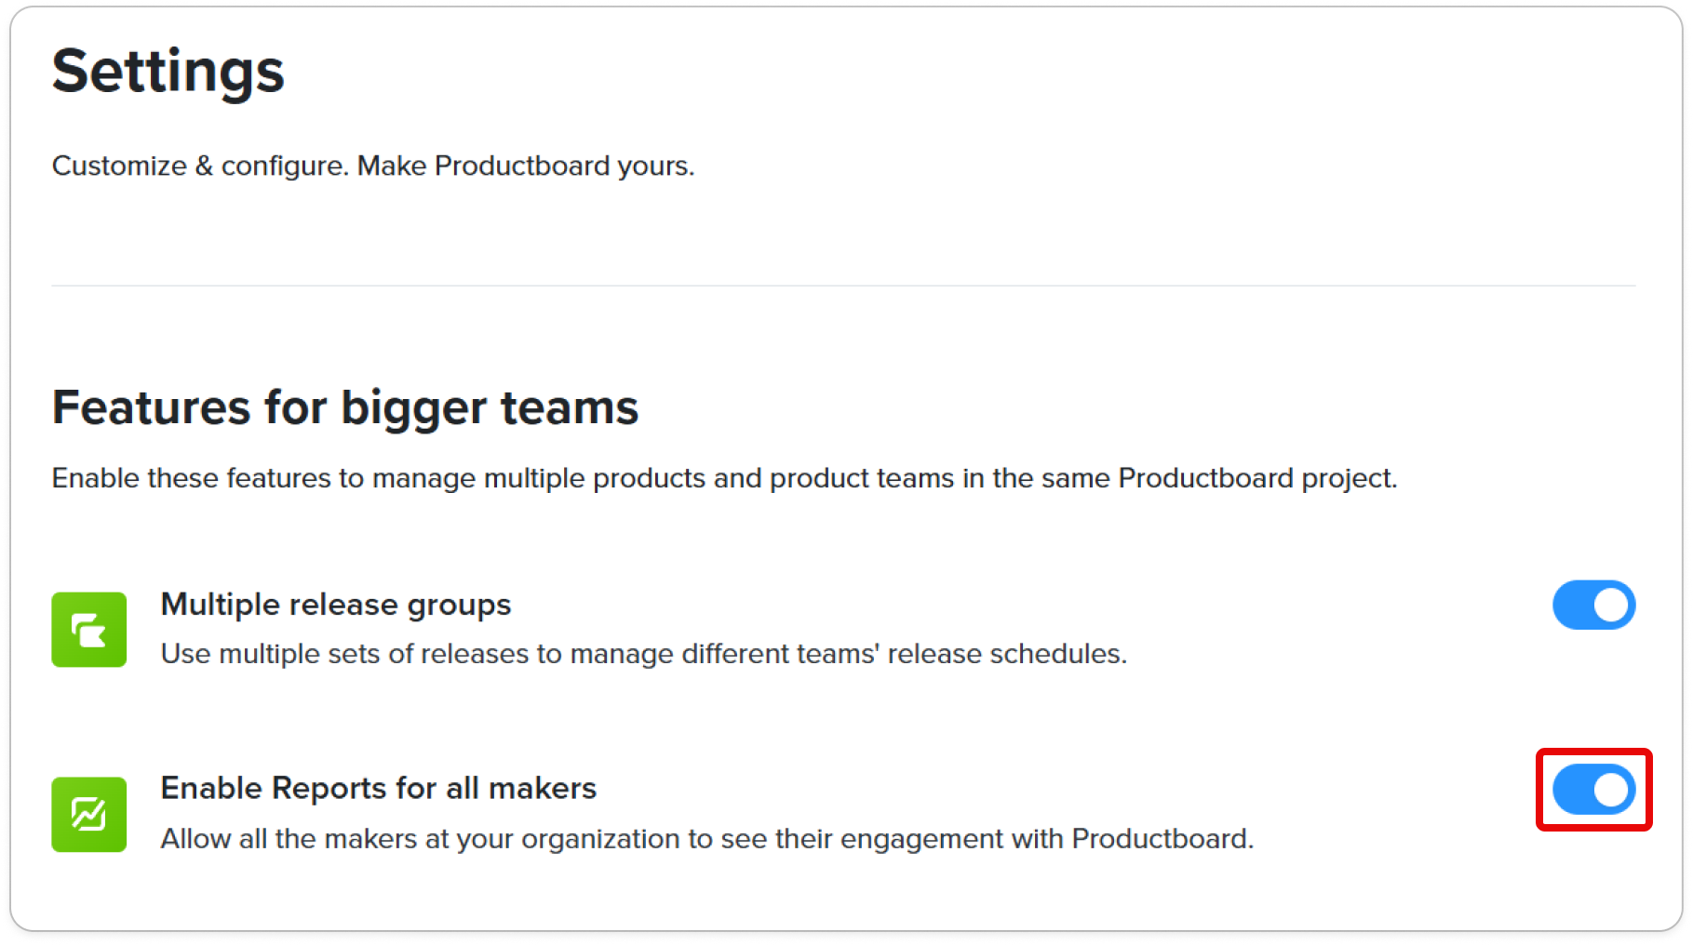Click the word 'teams' in the section heading
Viewport: 1693px width, 945px height.
click(570, 408)
